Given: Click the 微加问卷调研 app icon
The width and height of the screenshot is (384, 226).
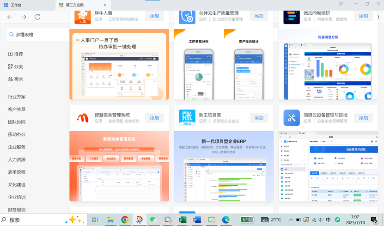Looking at the screenshot, I should coord(292,17).
